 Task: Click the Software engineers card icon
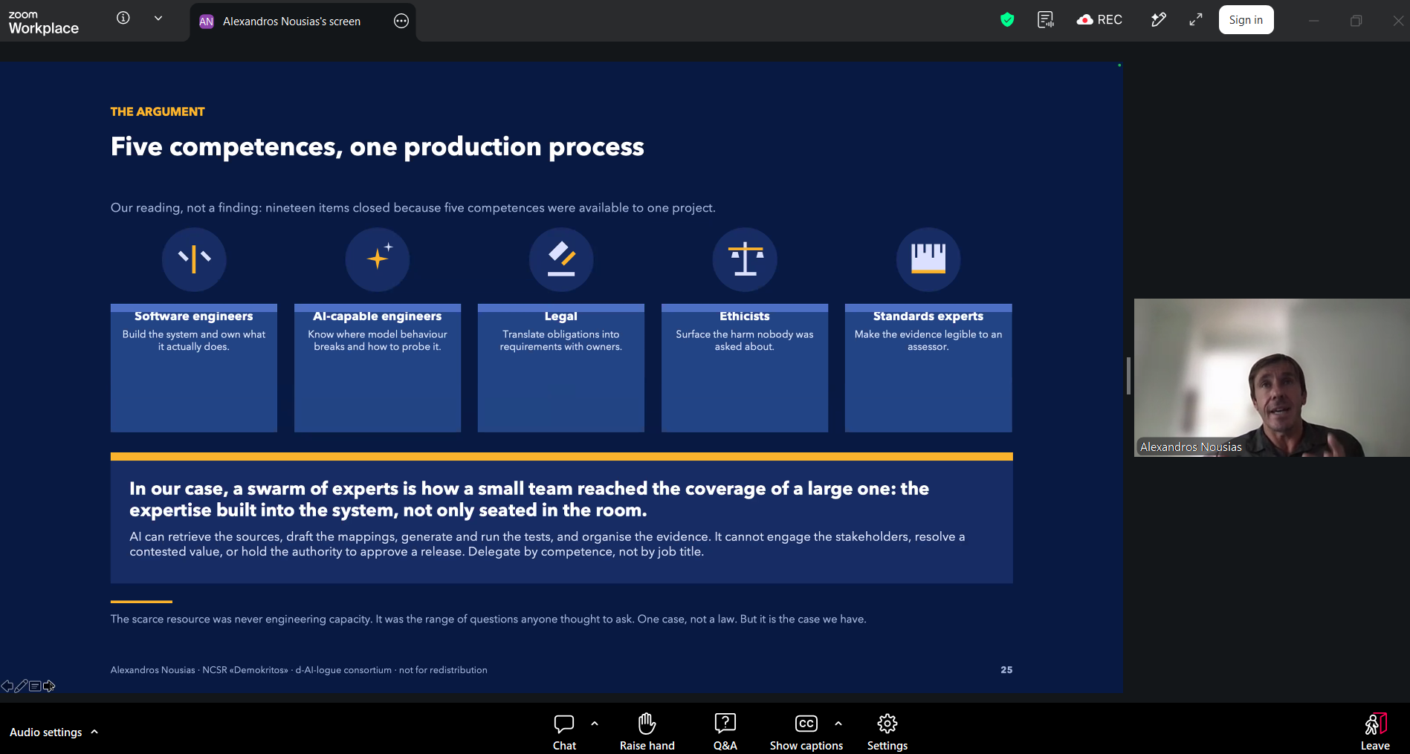pos(194,259)
